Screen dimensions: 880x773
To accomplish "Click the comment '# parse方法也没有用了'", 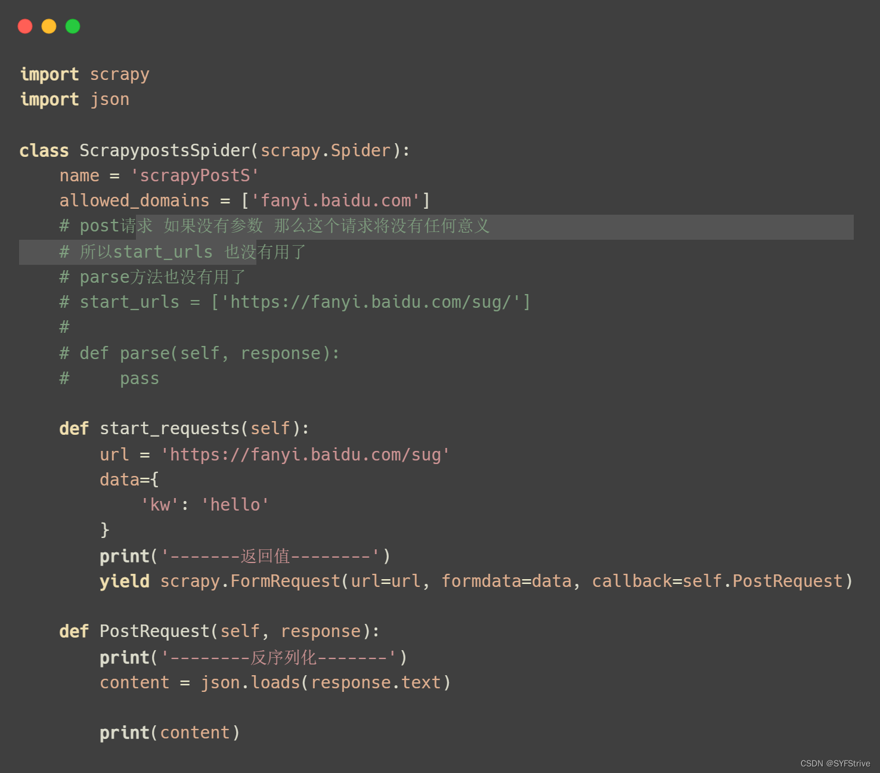I will pos(153,277).
